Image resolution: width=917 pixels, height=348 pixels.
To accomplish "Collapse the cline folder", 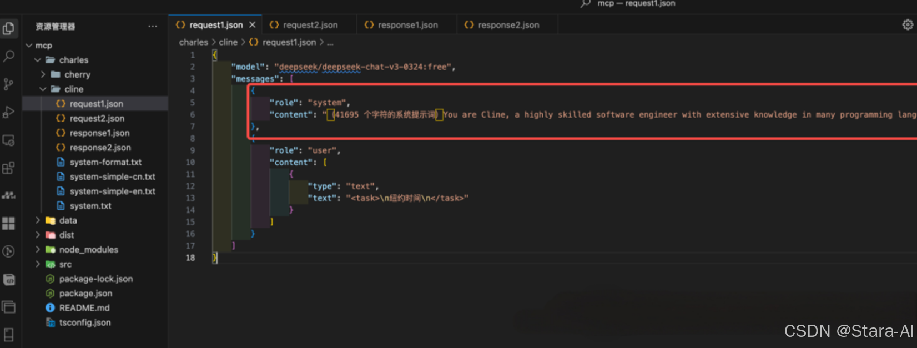I will pyautogui.click(x=43, y=89).
